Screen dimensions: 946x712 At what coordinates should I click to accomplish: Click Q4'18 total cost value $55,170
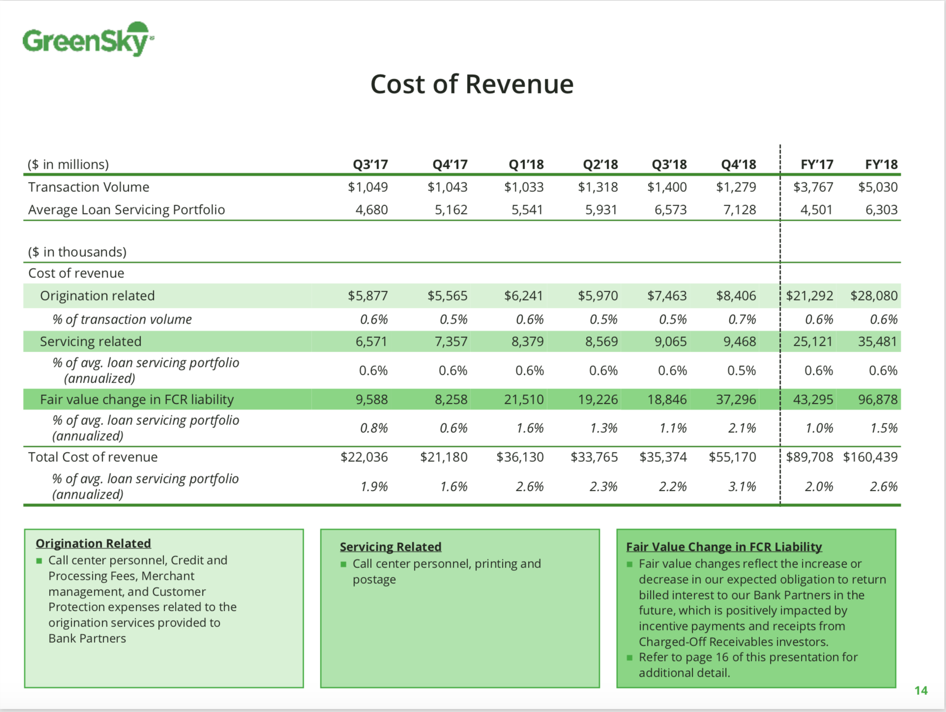pos(732,457)
